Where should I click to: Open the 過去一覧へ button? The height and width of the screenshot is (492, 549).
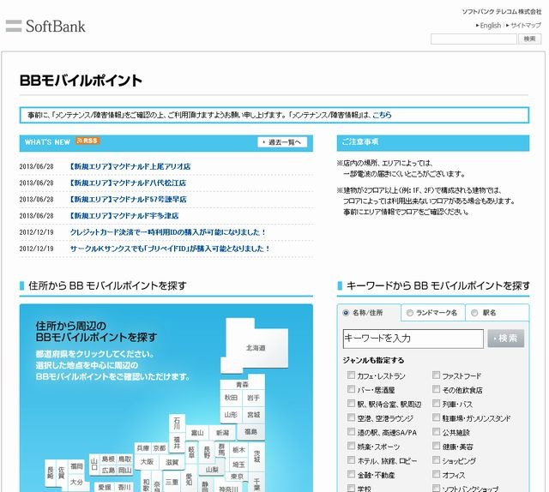[282, 142]
